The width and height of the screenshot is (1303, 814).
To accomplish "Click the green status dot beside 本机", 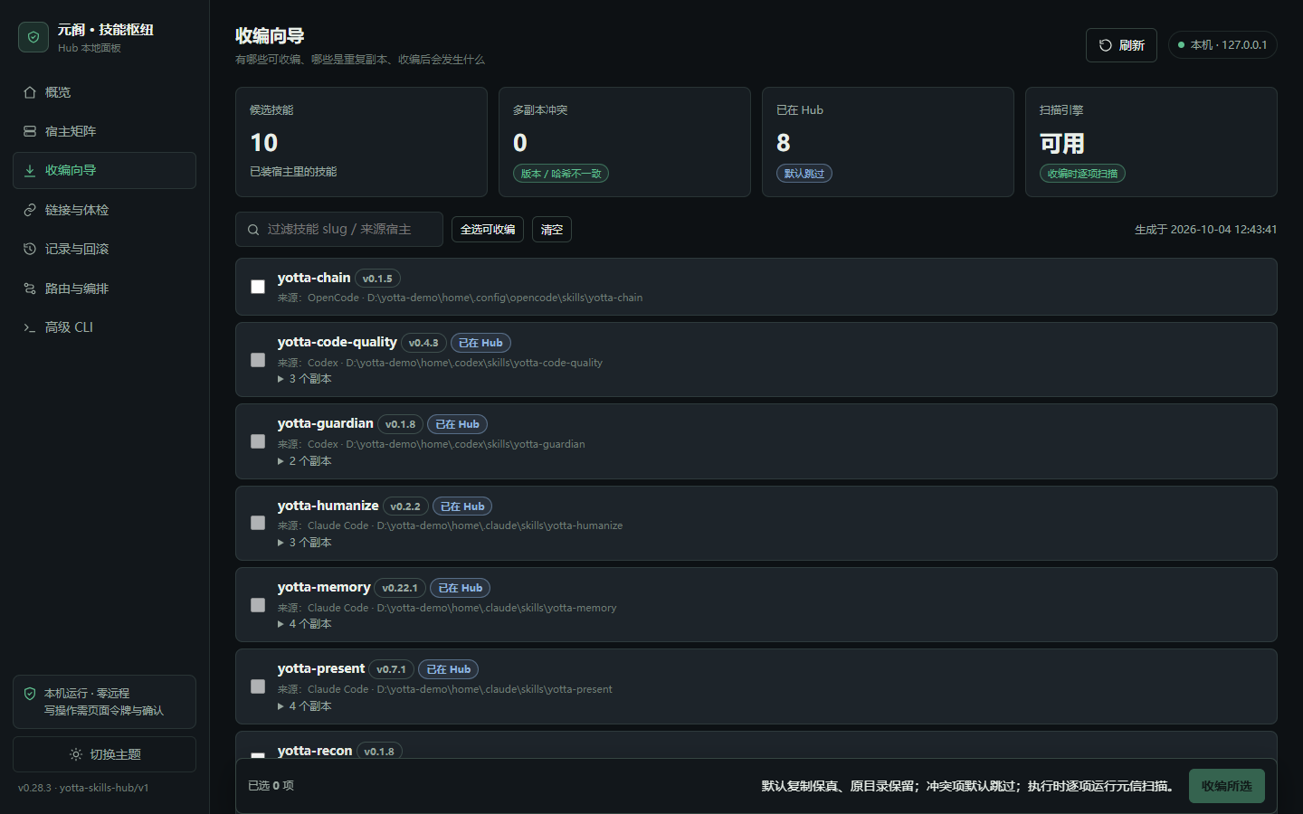I will [x=1181, y=45].
